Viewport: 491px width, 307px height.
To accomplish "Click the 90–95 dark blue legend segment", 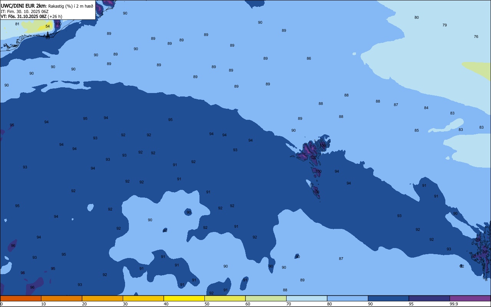I will point(388,298).
